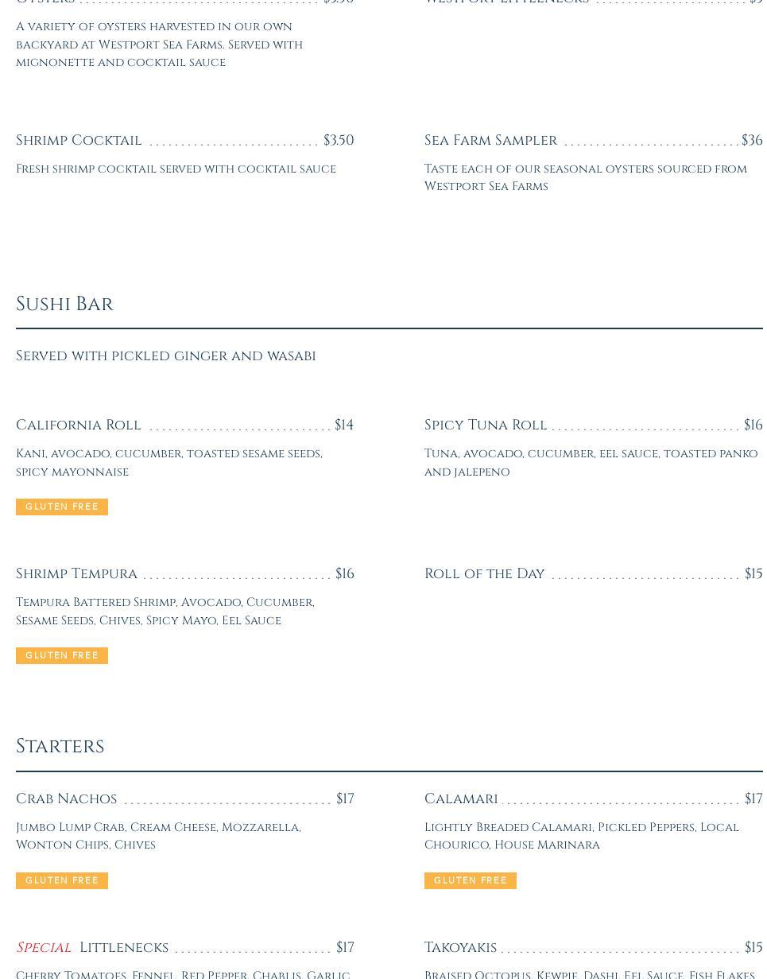Click the California Roll title
Image resolution: width=767 pixels, height=979 pixels.
click(79, 425)
